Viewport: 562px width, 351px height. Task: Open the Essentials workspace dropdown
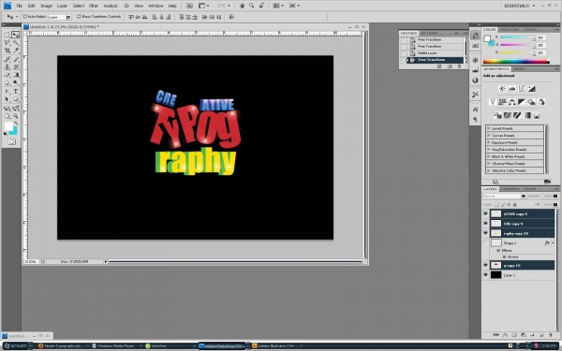tap(519, 6)
